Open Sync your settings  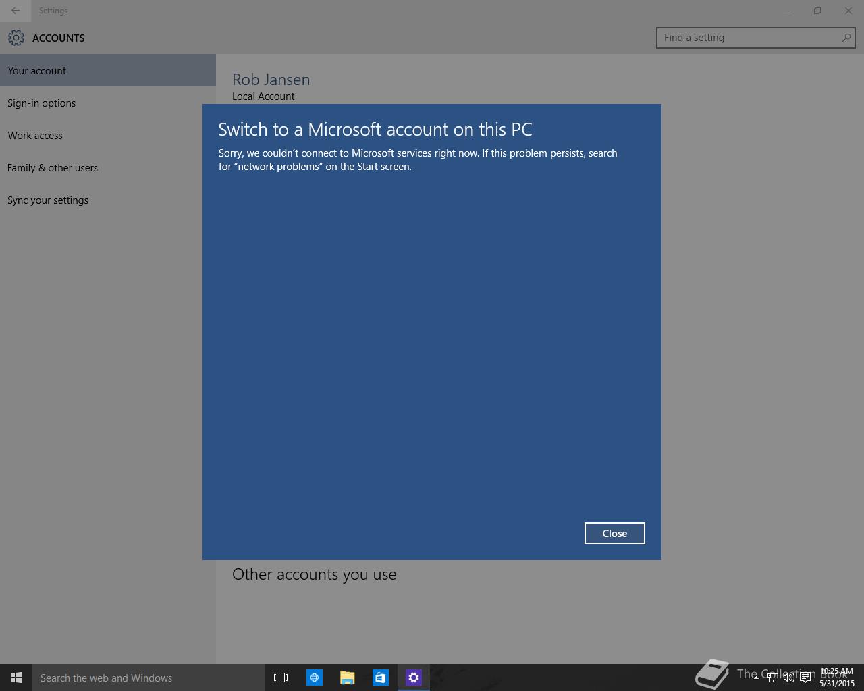pyautogui.click(x=108, y=200)
